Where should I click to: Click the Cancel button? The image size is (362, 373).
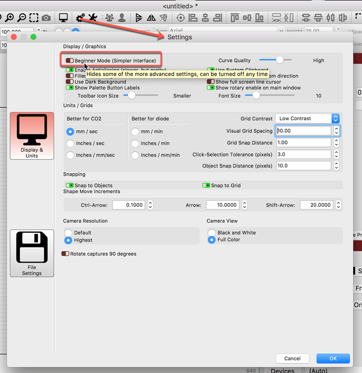point(292,358)
